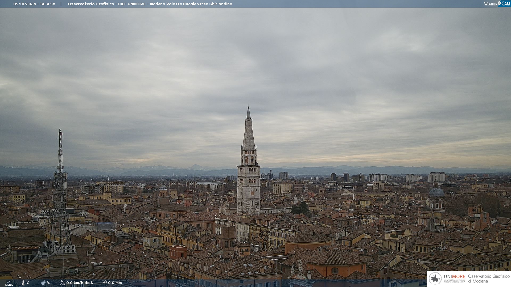Click the 0.0 mm rainfall reading
The image size is (511, 287).
115,283
